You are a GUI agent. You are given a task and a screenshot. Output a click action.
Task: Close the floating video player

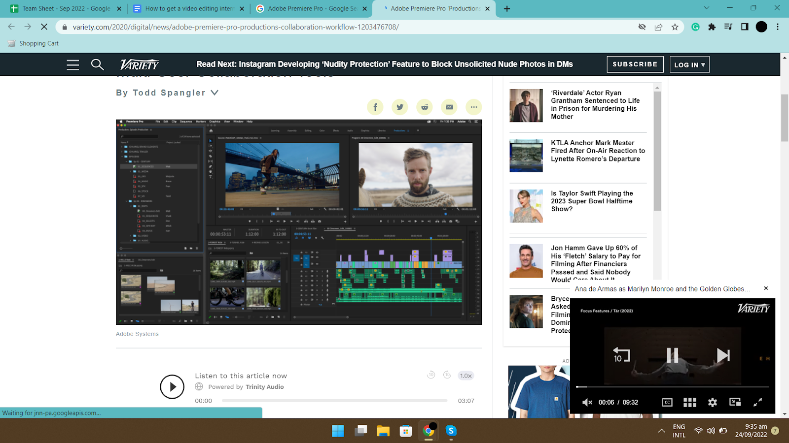click(x=766, y=288)
